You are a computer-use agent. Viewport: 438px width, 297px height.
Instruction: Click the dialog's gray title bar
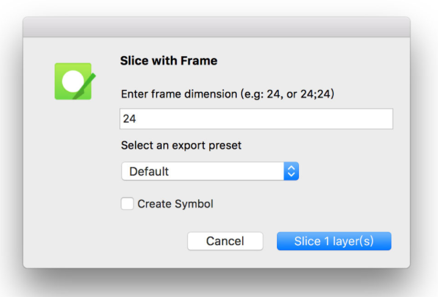(x=217, y=27)
